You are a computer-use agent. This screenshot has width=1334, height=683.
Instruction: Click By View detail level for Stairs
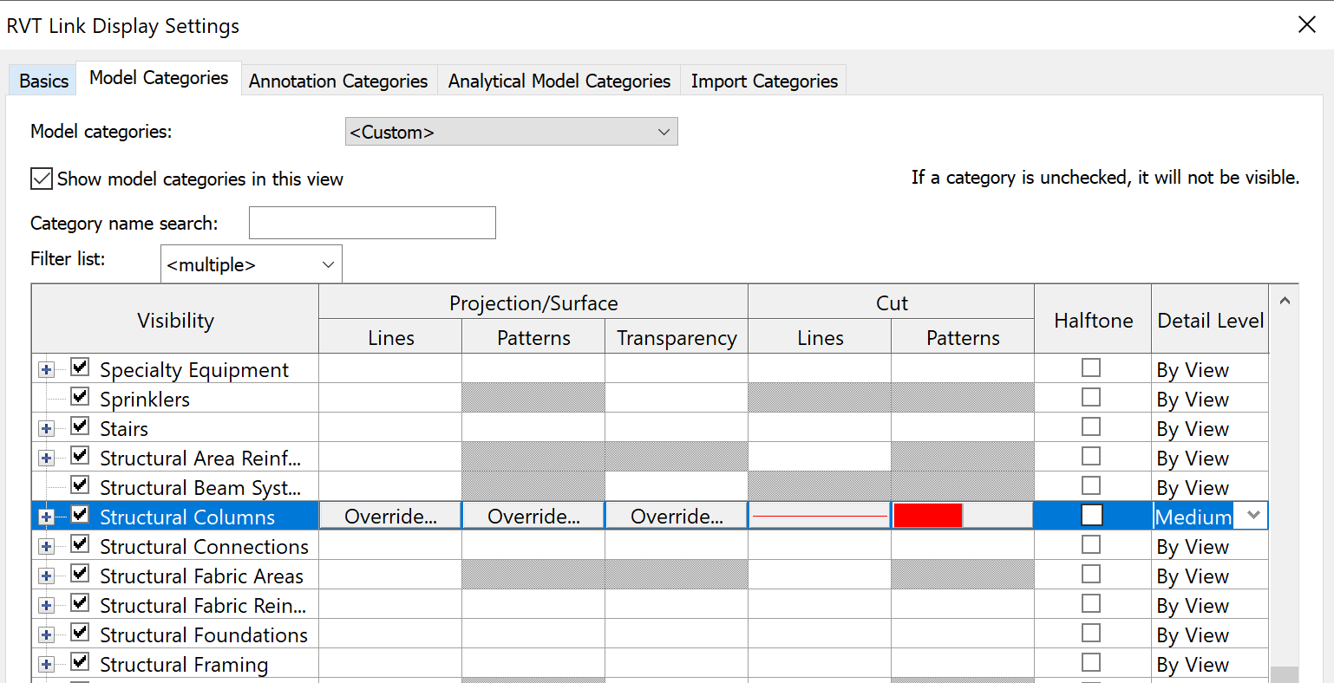pyautogui.click(x=1210, y=429)
